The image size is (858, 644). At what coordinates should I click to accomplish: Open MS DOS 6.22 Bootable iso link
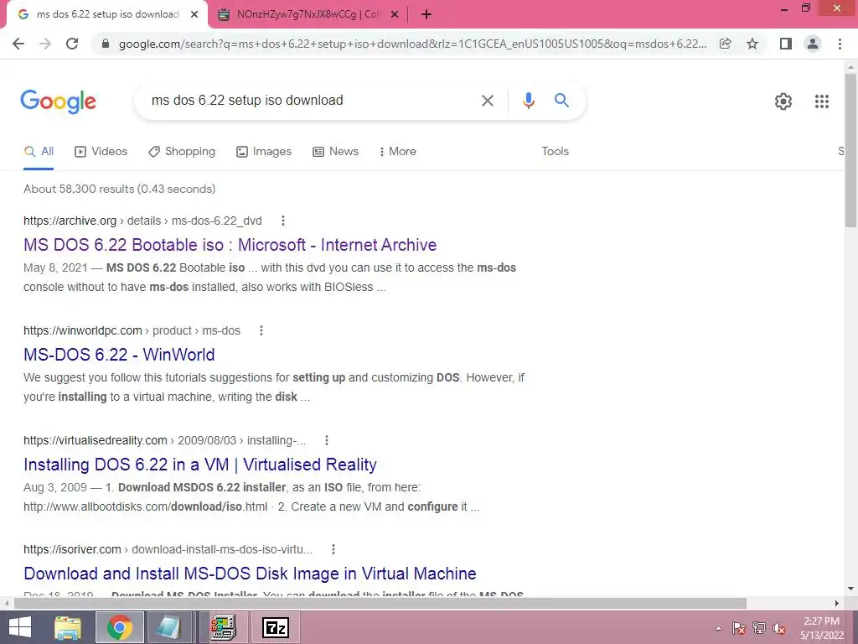230,245
